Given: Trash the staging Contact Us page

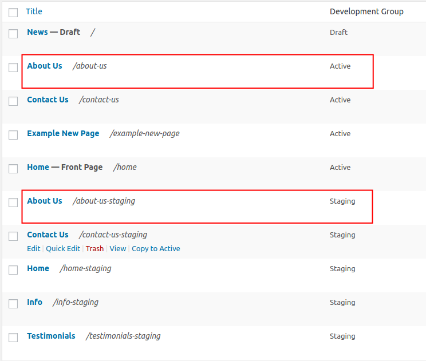Looking at the screenshot, I should (94, 248).
